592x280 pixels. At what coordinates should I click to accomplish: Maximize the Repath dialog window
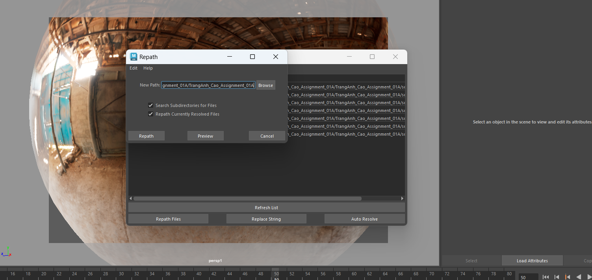point(252,57)
